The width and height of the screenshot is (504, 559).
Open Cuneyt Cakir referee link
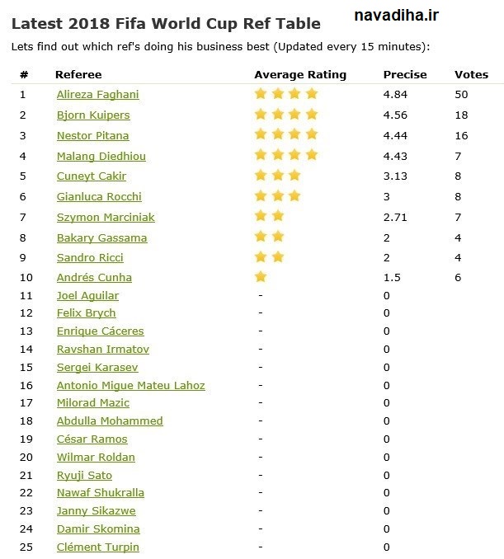pos(92,176)
